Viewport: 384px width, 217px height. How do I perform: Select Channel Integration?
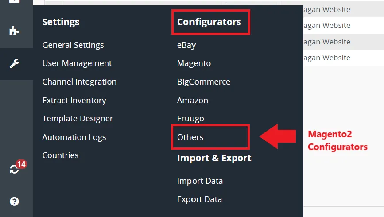[x=79, y=82]
